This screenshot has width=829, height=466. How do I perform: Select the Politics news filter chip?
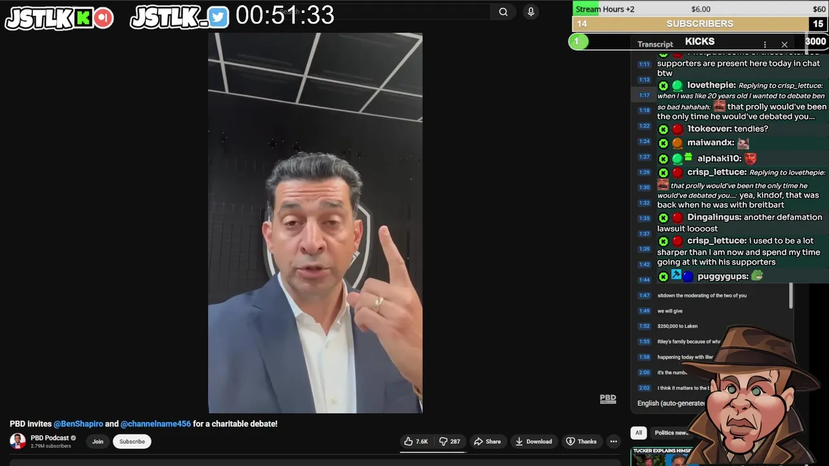click(x=670, y=432)
